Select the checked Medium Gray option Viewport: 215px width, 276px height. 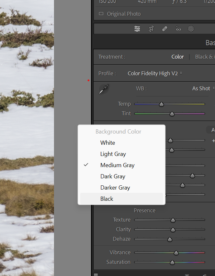pos(117,165)
